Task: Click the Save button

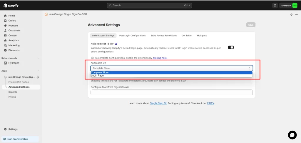Action: pyautogui.click(x=250, y=25)
